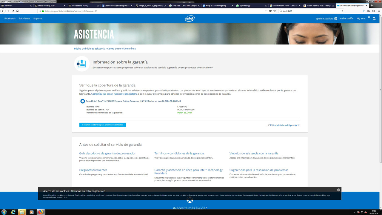Open File Explorer from taskbar

pos(22,212)
